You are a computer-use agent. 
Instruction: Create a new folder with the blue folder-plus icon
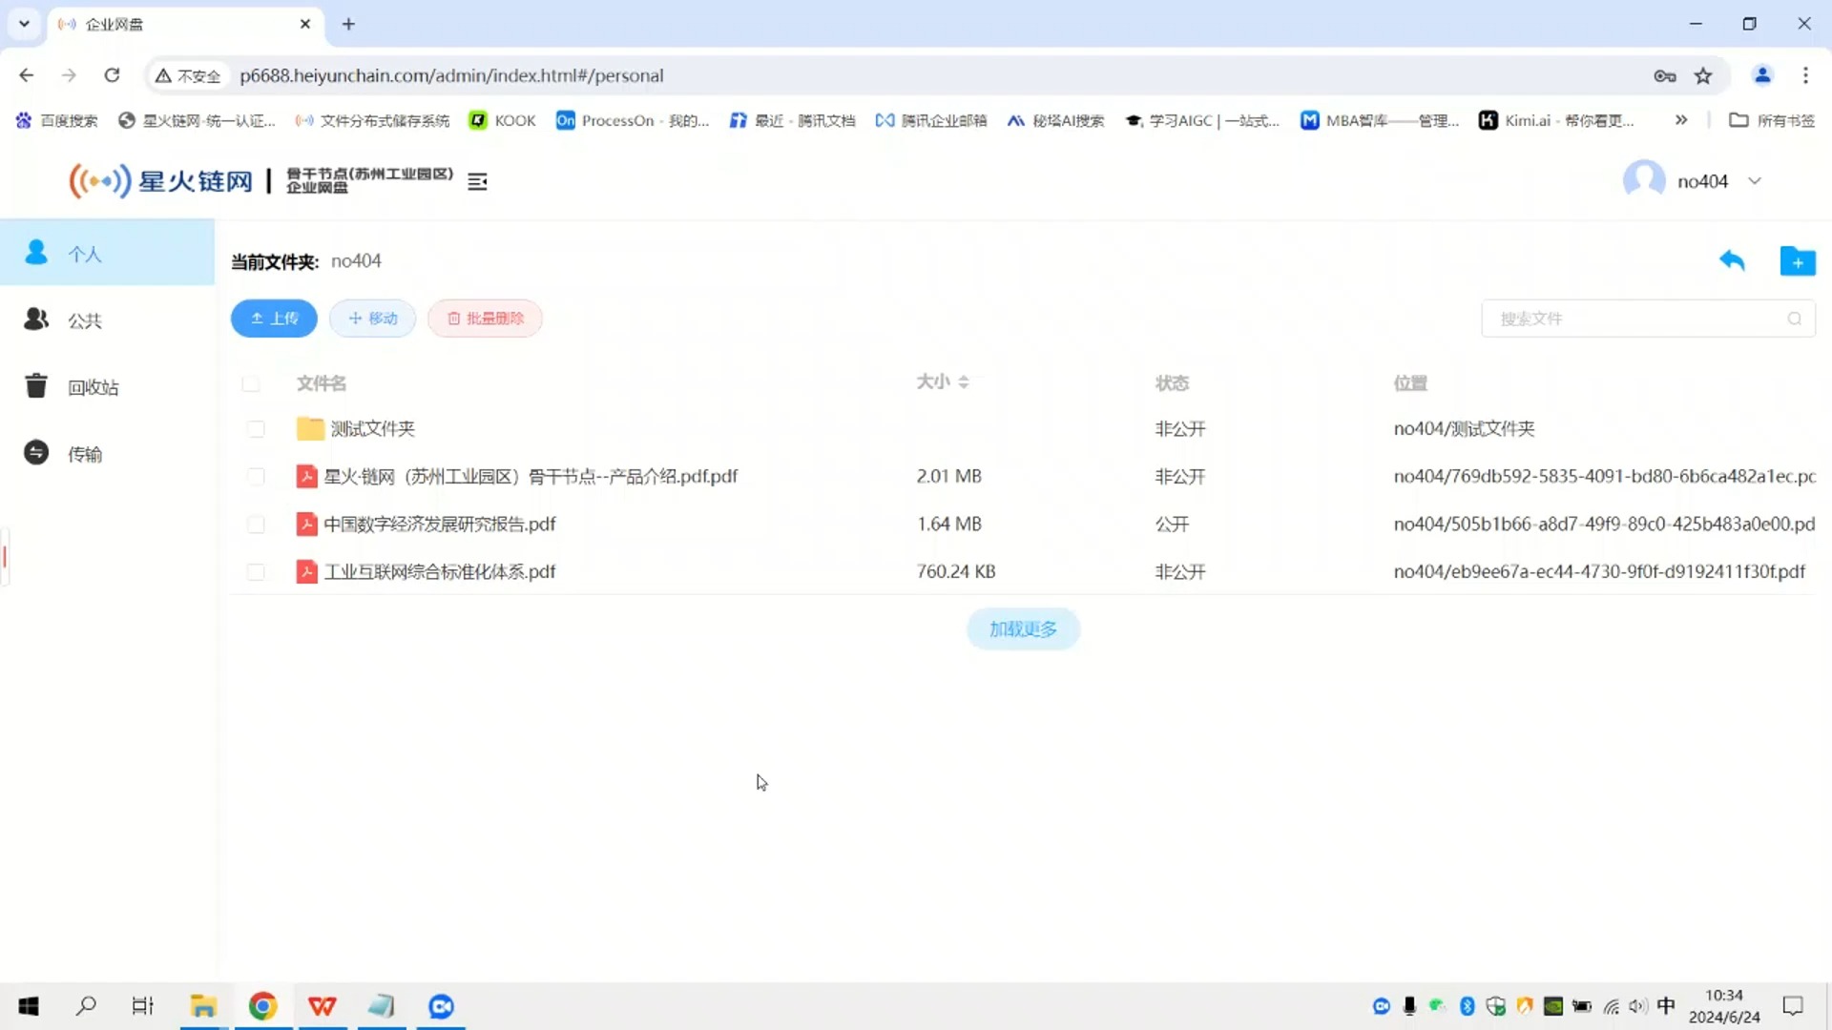tap(1798, 260)
